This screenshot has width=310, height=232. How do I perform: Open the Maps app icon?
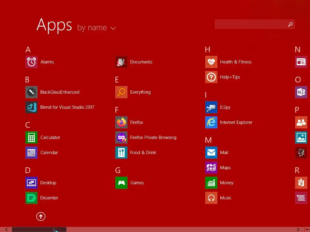click(x=211, y=168)
